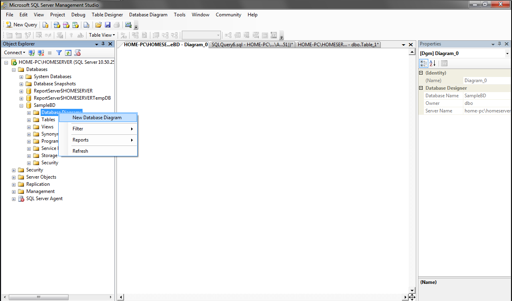Collapse the HOME-PC\HOMESERVER server node
512x301 pixels.
tap(6, 62)
